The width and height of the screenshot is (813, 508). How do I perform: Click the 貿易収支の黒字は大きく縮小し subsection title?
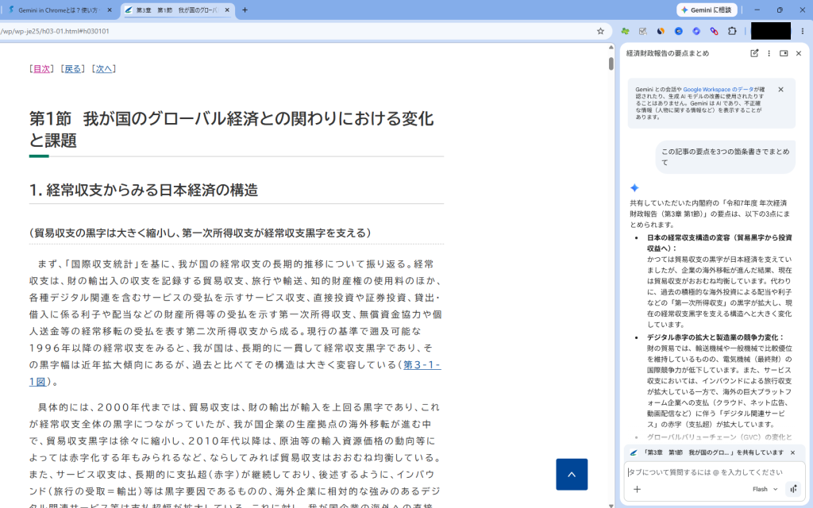[x=200, y=233]
